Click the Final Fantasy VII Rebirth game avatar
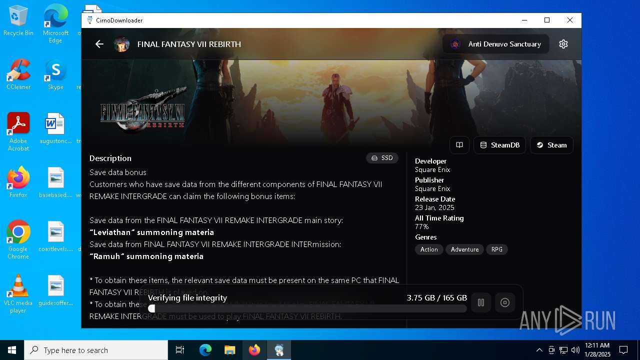Screen dimensions: 640x360 [x=121, y=44]
